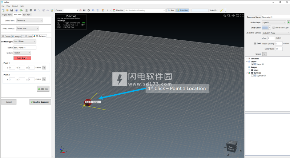Switch to the Project Items tab
The height and width of the screenshot is (158, 290).
click(x=7, y=15)
